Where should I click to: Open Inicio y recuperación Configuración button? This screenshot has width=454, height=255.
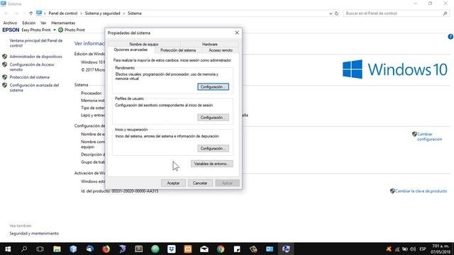point(213,148)
